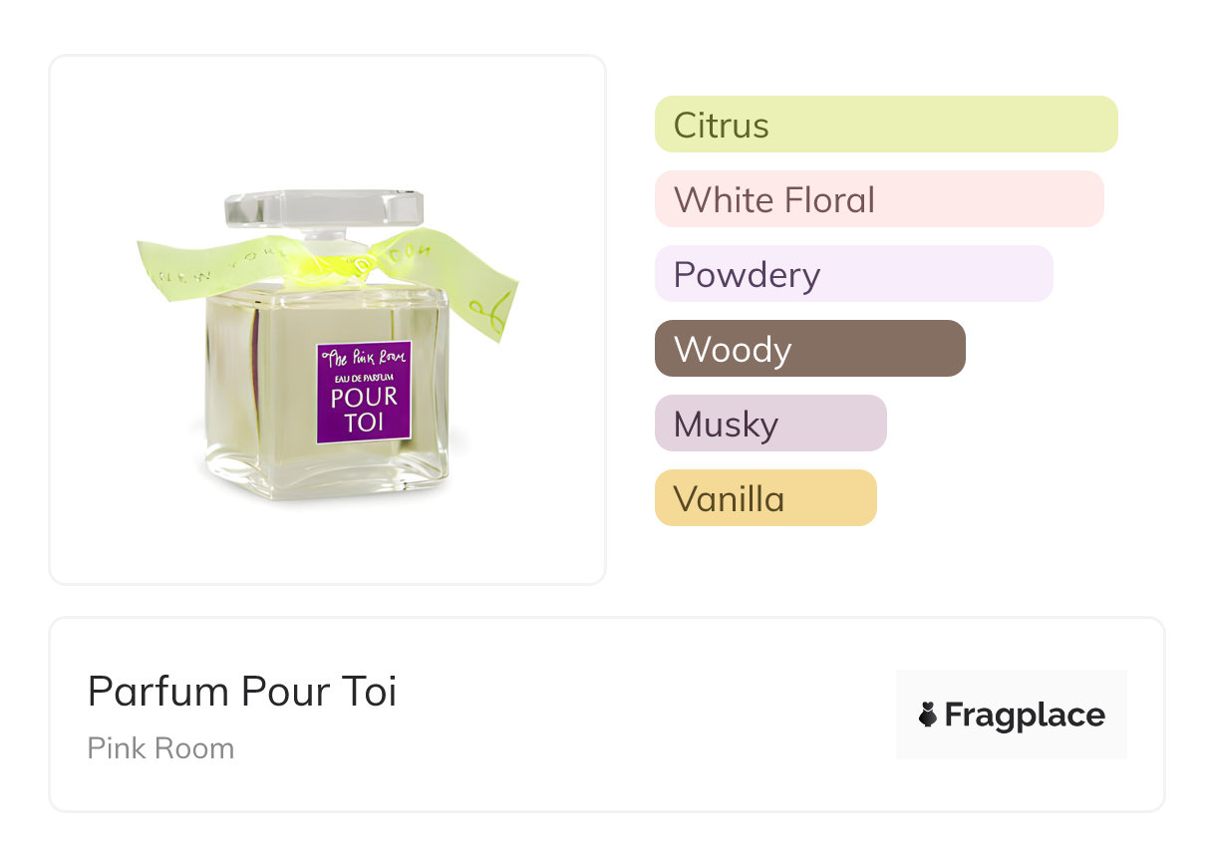Screen dimensions: 1214x861
Task: Click the Fragplace perfume bottle logo icon
Action: (x=928, y=715)
